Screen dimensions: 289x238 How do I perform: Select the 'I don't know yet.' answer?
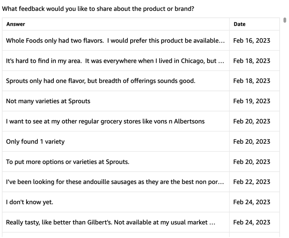tap(116, 202)
